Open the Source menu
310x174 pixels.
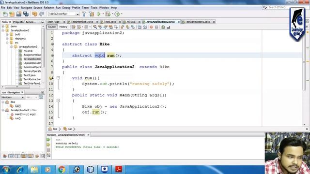(x=38, y=8)
